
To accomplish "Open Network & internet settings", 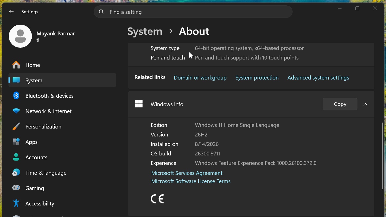I will pyautogui.click(x=62, y=111).
